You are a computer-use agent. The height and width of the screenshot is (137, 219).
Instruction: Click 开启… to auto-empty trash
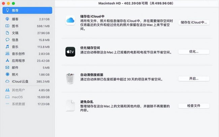pos(194,79)
